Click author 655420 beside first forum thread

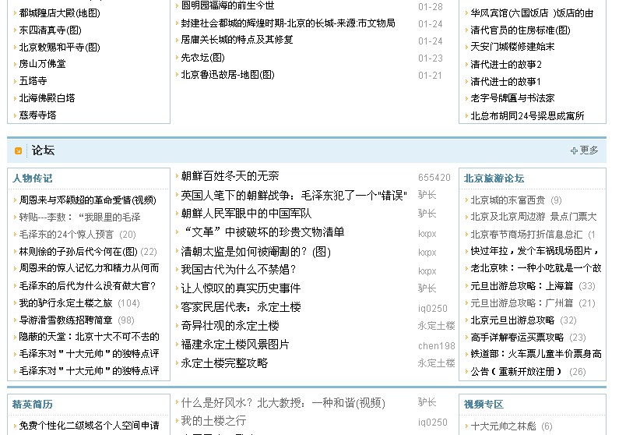click(434, 178)
